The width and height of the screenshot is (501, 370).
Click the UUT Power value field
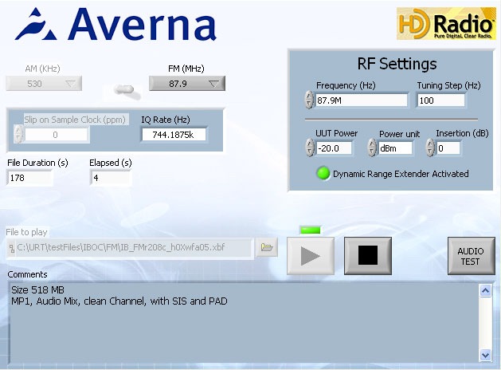coord(334,148)
